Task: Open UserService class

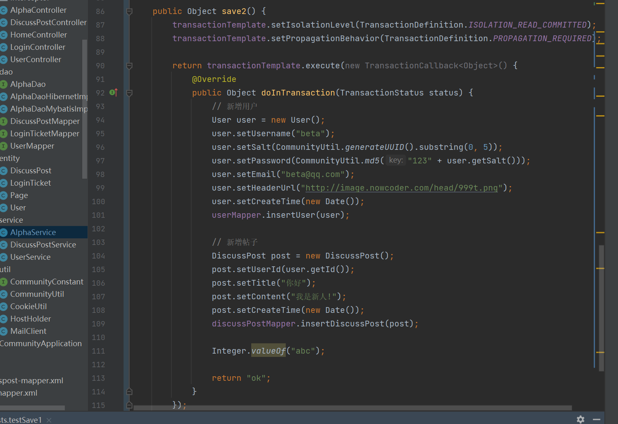Action: tap(30, 257)
